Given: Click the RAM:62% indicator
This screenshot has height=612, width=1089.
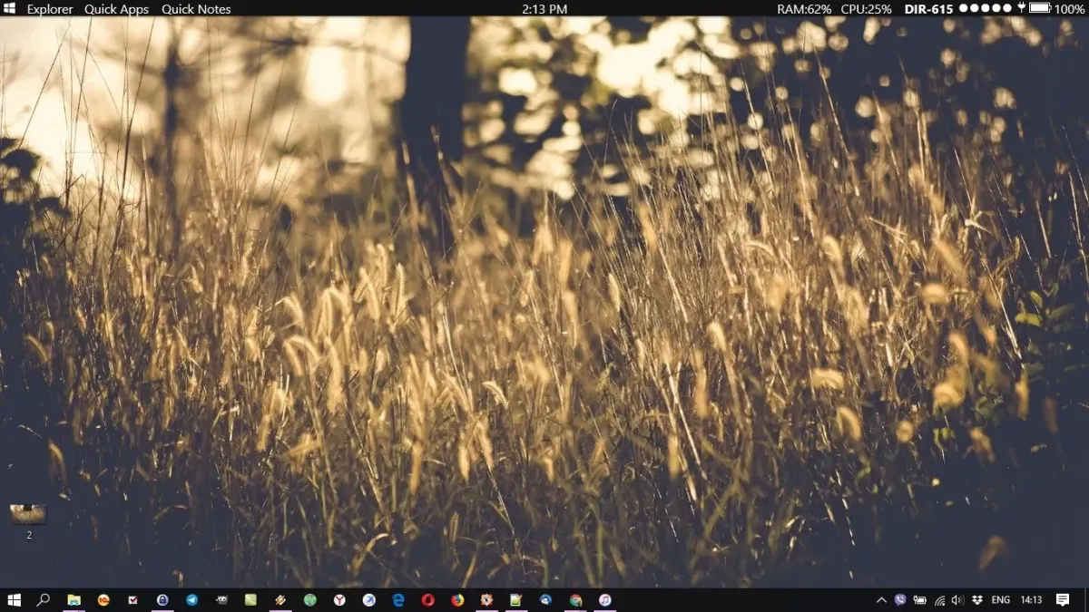Looking at the screenshot, I should pos(804,9).
